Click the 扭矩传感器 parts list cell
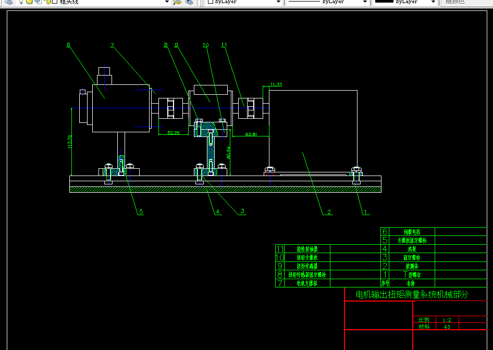 click(307, 266)
